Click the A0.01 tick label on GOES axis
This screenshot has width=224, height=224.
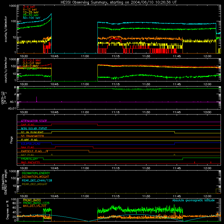[x=12, y=108]
